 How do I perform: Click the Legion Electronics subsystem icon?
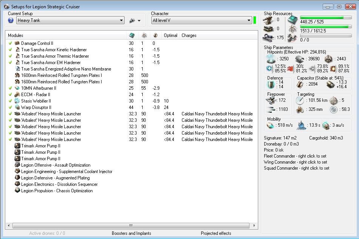(x=17, y=184)
